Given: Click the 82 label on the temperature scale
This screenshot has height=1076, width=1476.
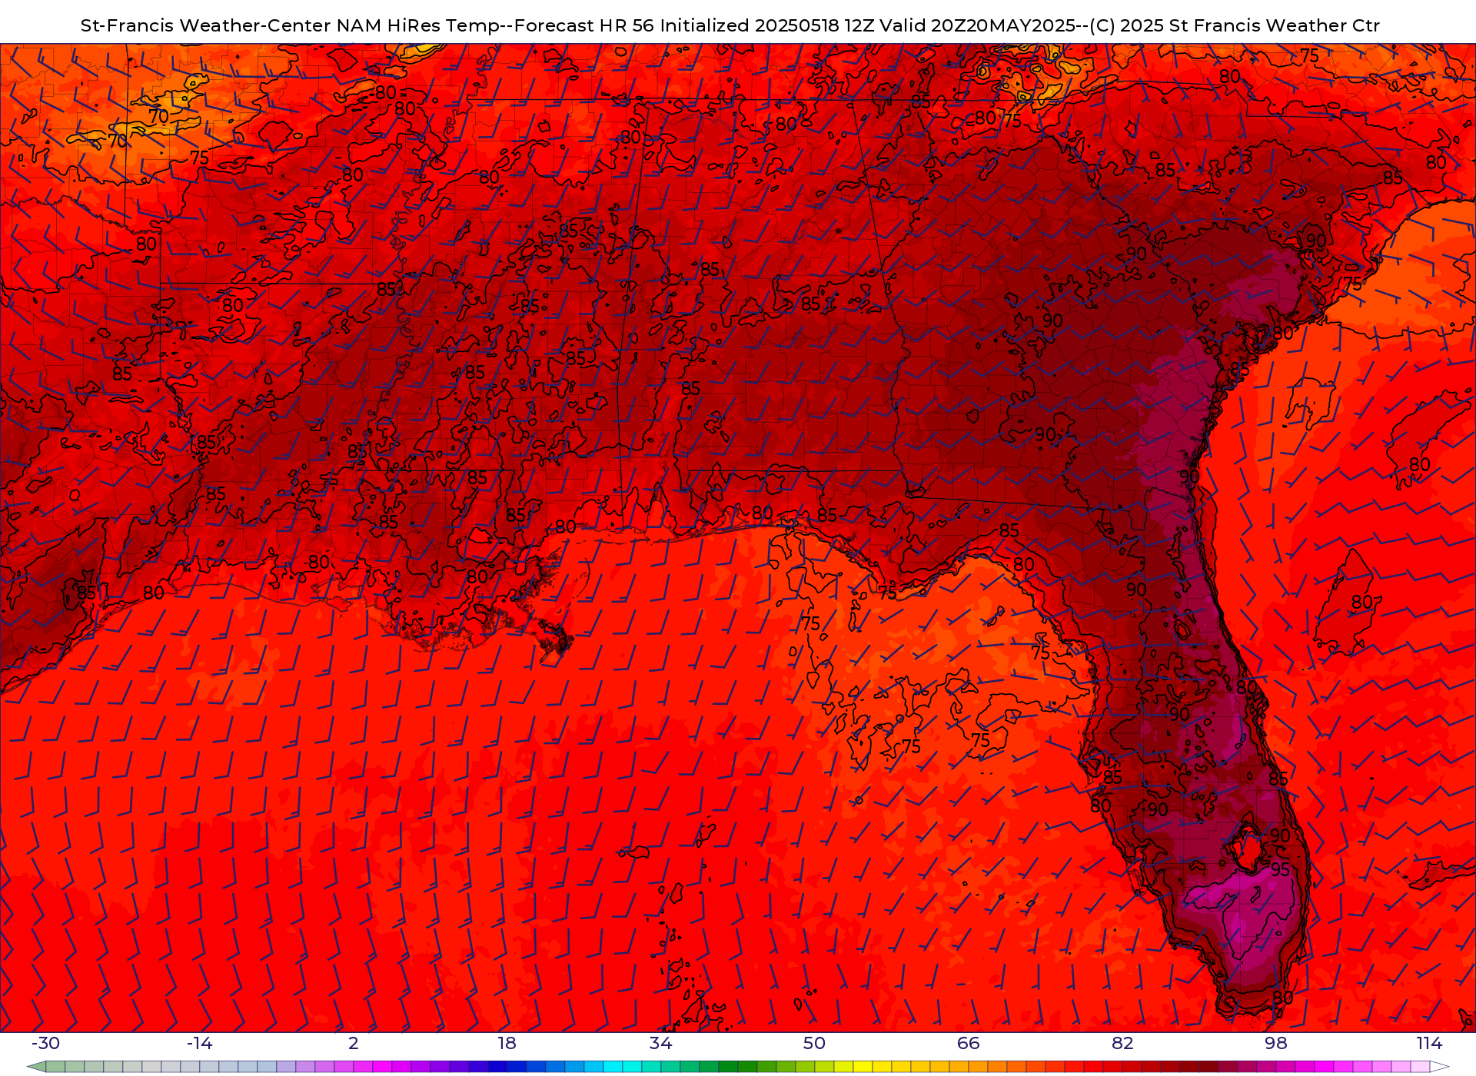Looking at the screenshot, I should point(1122,1043).
